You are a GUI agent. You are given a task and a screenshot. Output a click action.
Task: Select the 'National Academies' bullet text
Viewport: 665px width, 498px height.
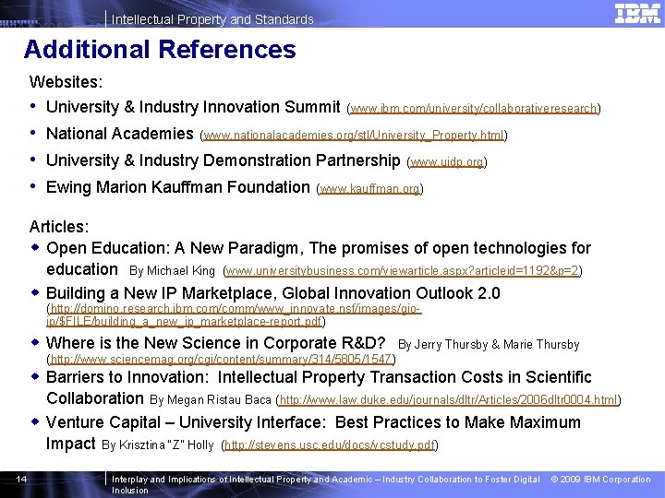(119, 134)
